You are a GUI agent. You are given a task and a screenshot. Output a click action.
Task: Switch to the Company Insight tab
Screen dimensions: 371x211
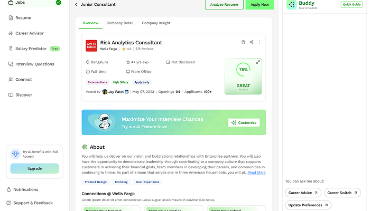coord(156,23)
